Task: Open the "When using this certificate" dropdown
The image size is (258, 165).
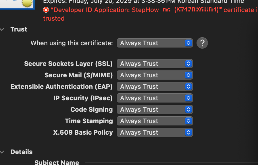Action: click(x=155, y=43)
